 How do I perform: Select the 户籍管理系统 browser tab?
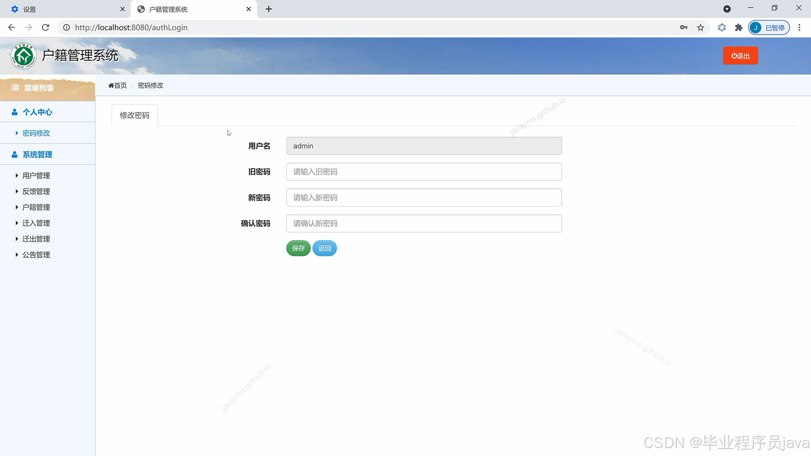[194, 9]
